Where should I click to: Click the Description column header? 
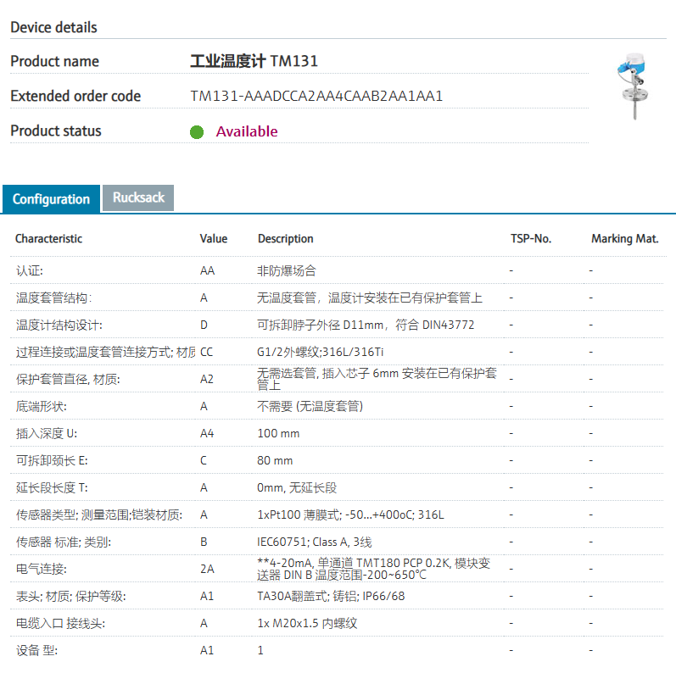pos(286,239)
